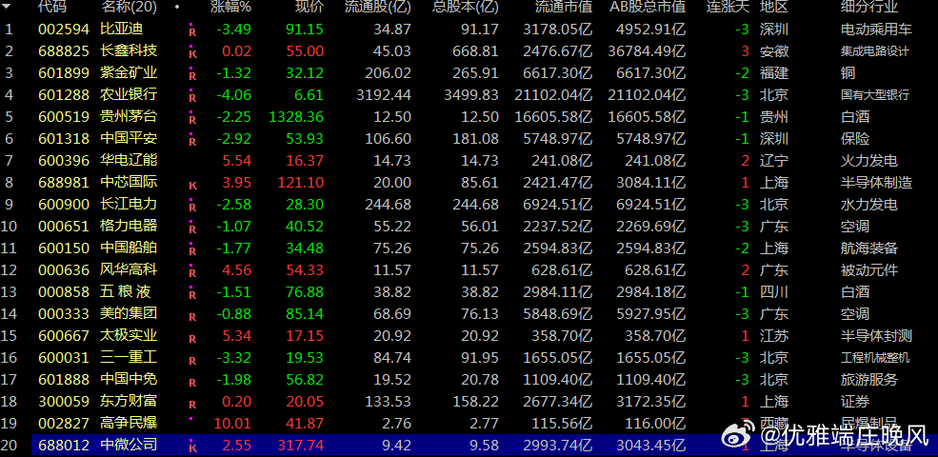Image resolution: width=938 pixels, height=457 pixels.
Task: Click industry cell 被动元件
Action: (869, 269)
